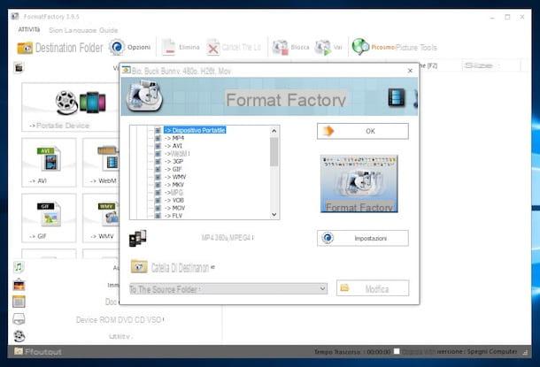The height and width of the screenshot is (367, 540).
Task: Click the Elimina toolbar button
Action: 181,47
